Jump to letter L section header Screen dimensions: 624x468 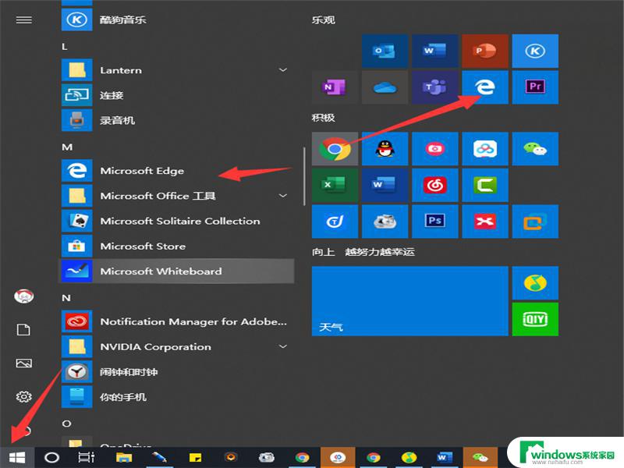[65, 47]
